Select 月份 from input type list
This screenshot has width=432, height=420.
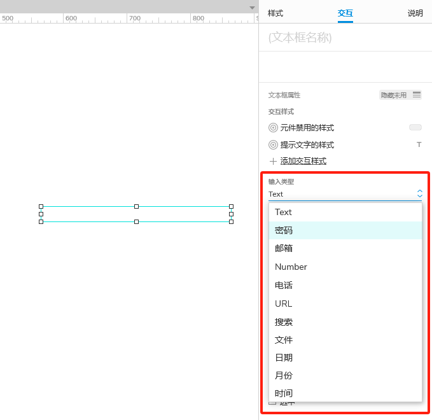click(x=345, y=375)
